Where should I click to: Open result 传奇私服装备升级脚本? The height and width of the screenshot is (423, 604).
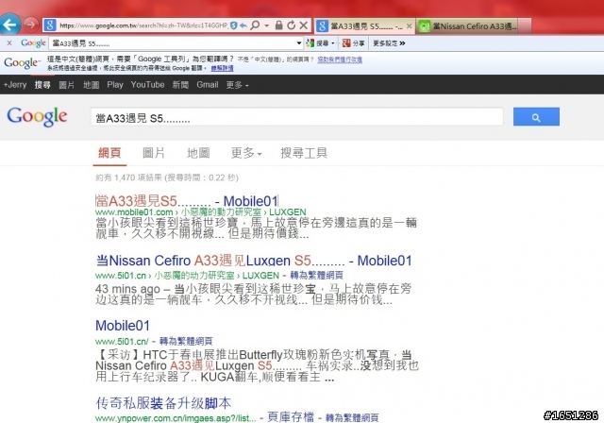point(163,403)
